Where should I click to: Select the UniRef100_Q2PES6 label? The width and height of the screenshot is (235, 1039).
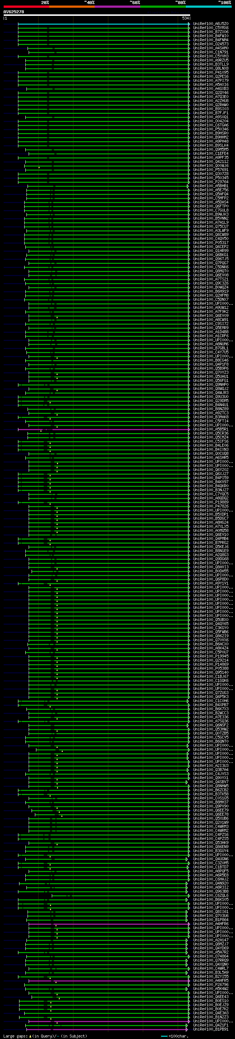[x=211, y=77]
